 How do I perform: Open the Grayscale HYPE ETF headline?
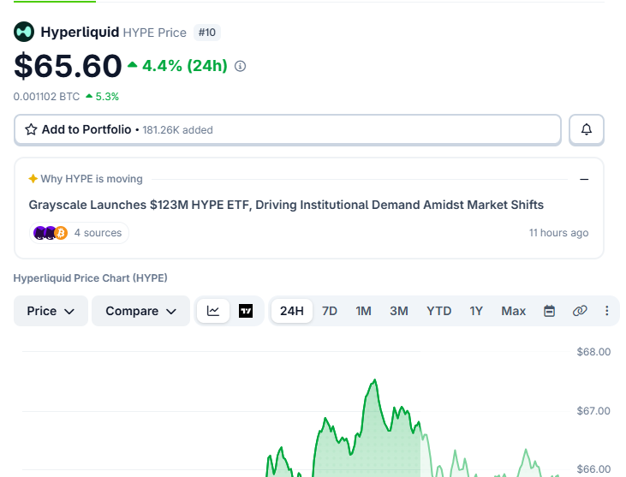click(x=286, y=205)
